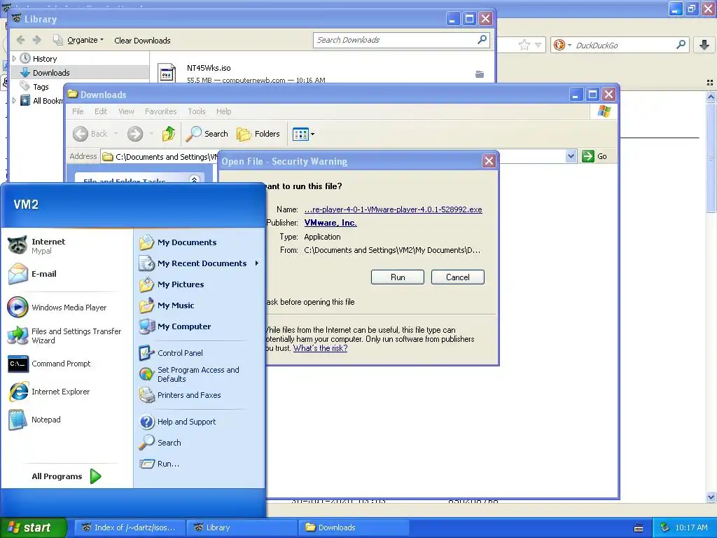Screen dimensions: 717x538
Task: Switch to Index of /~dartz/isos taskbar button
Action: click(130, 527)
